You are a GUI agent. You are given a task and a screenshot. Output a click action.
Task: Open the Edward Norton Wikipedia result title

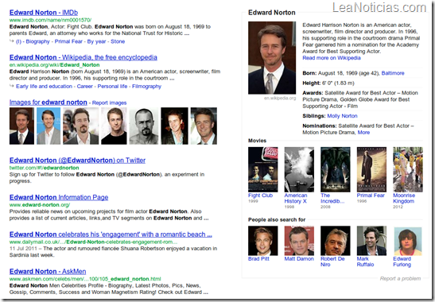coord(84,57)
